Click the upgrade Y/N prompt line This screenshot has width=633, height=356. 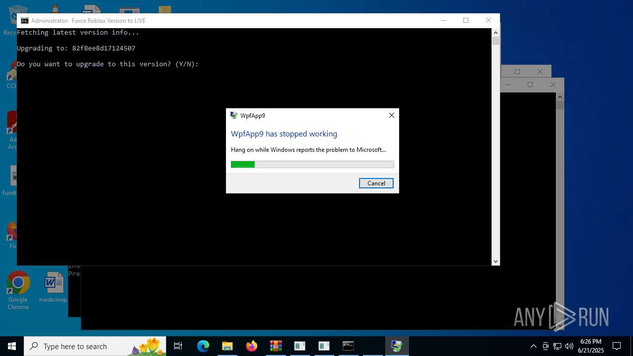[108, 64]
